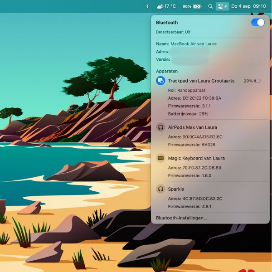Click Sparkle address 4C:87:5D:0C:82:2C

(x=195, y=199)
